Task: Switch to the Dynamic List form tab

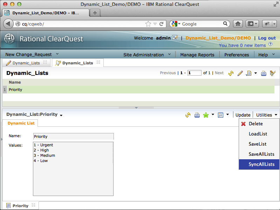Action: [x=21, y=123]
